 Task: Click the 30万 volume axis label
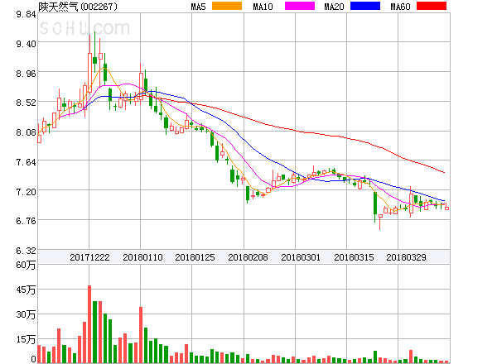(26, 314)
